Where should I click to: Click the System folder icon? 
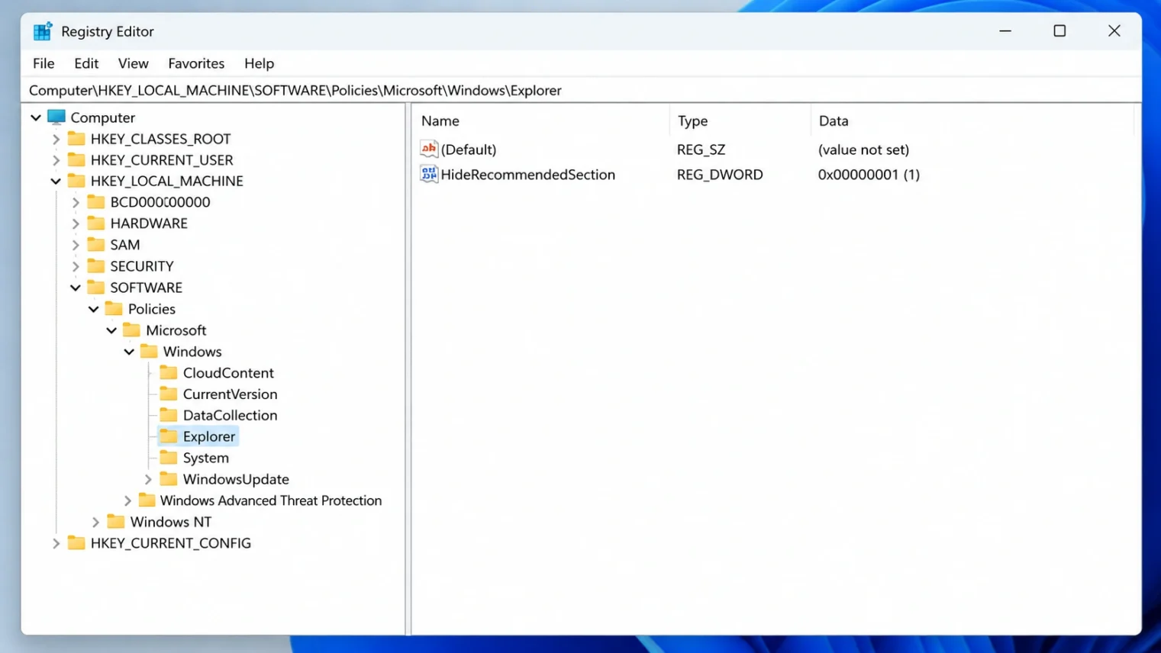coord(169,458)
